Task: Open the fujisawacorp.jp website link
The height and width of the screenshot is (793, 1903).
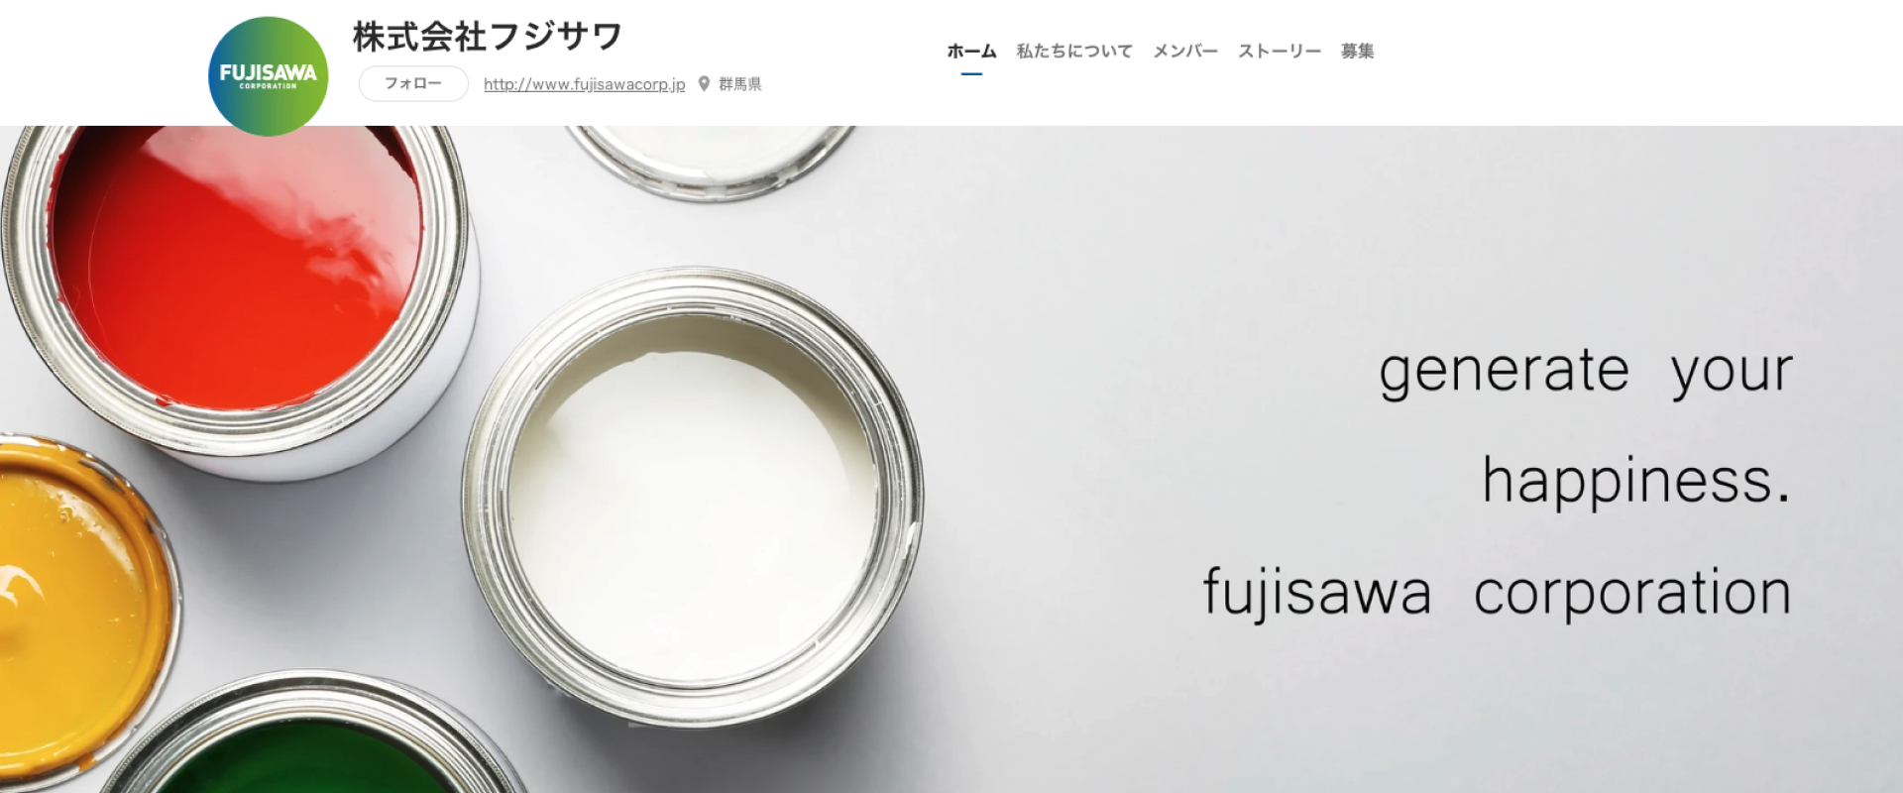Action: (x=584, y=84)
